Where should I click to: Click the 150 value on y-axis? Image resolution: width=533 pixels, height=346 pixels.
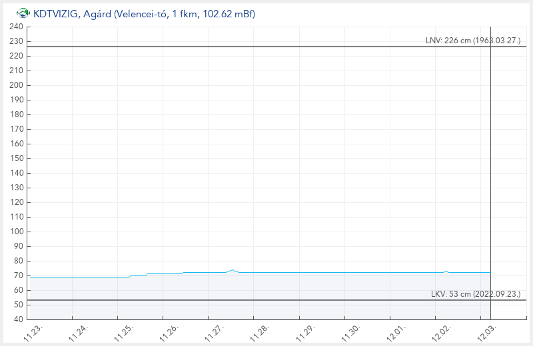click(x=16, y=158)
